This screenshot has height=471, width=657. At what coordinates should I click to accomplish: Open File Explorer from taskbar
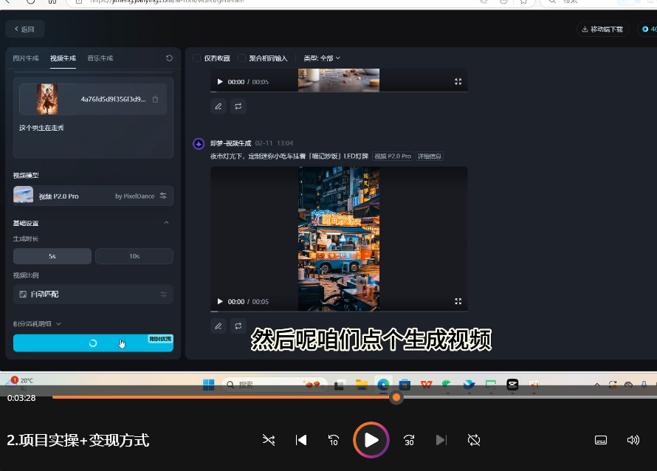tap(361, 385)
